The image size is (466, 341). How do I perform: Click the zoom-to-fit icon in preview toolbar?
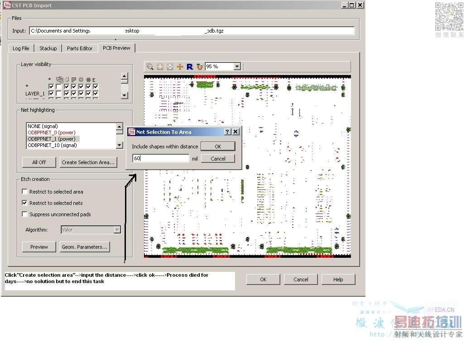click(x=160, y=67)
